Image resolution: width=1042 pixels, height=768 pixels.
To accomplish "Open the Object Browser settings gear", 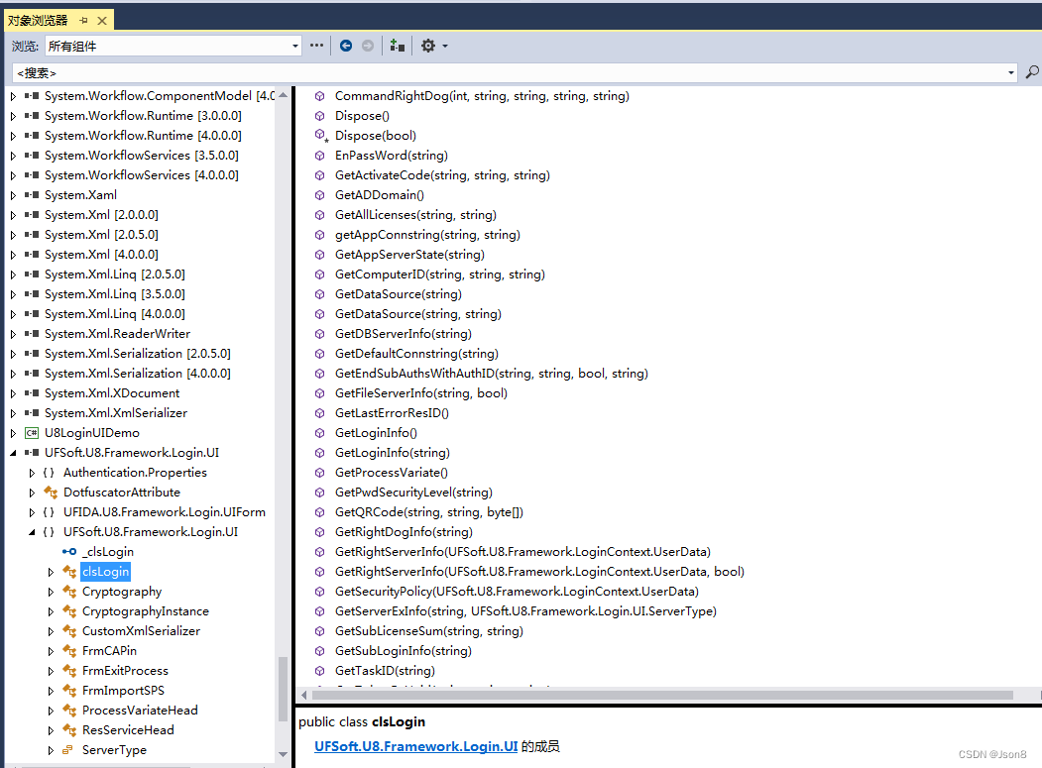I will [429, 46].
